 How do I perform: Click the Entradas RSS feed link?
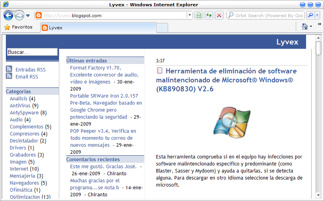[30, 69]
